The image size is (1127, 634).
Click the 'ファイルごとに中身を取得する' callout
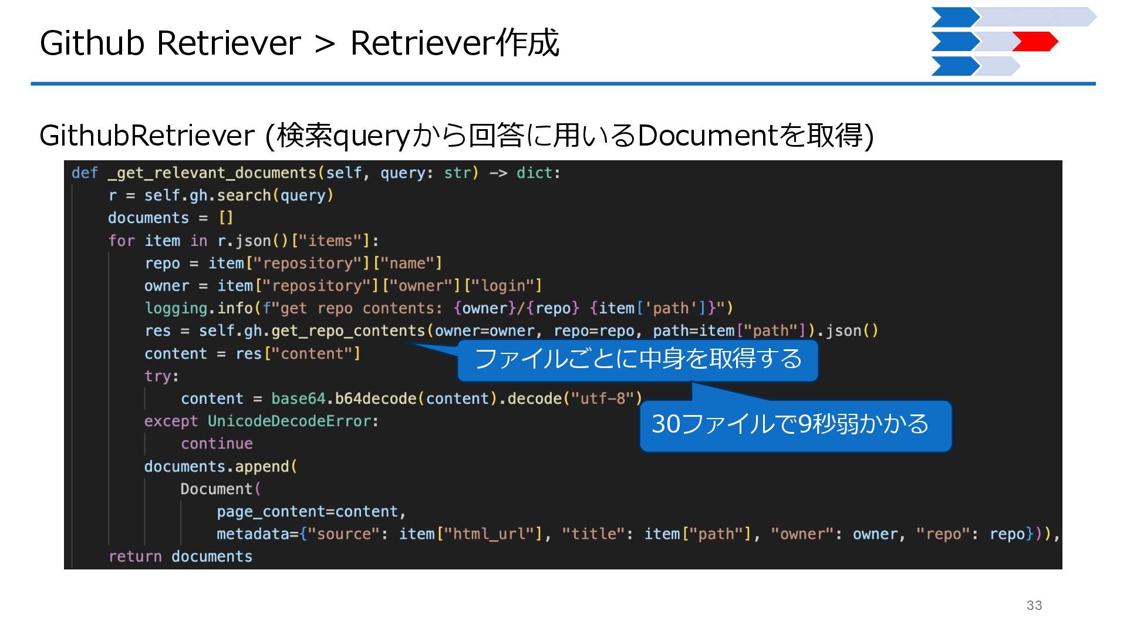click(x=637, y=359)
